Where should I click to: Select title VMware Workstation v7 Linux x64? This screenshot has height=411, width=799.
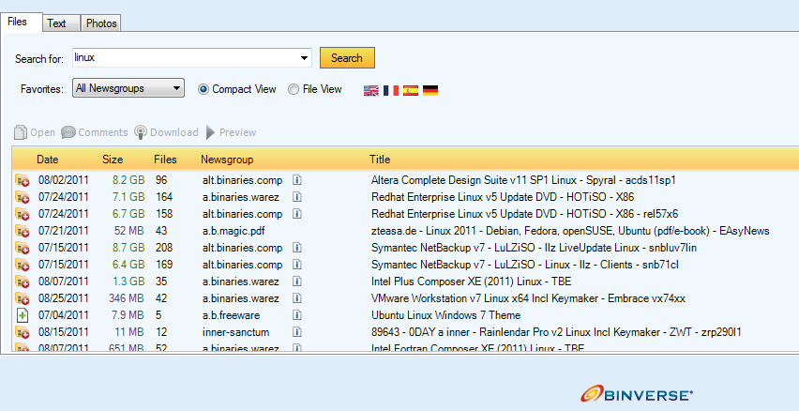pyautogui.click(x=528, y=298)
